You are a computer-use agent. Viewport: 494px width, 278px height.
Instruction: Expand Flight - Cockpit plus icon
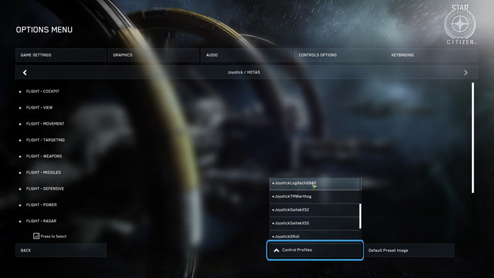20,91
